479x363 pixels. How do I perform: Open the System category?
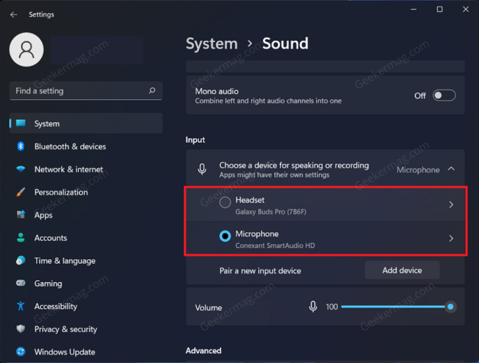pyautogui.click(x=86, y=123)
